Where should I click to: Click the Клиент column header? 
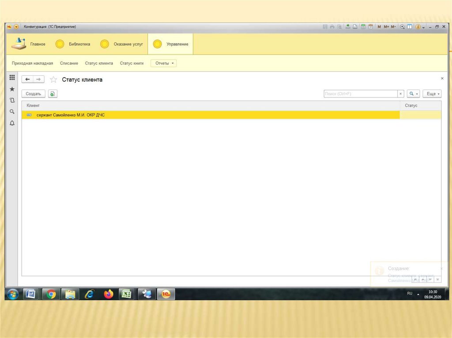211,106
